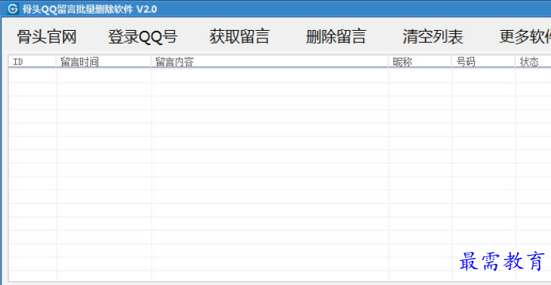Sort by the 留言内容 column header
This screenshot has height=285, width=551.
270,62
